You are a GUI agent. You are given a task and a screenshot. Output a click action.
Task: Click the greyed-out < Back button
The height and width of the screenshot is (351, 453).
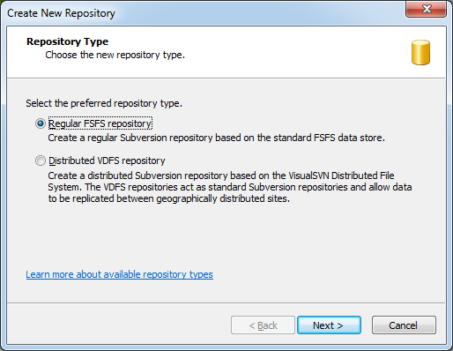tap(263, 325)
